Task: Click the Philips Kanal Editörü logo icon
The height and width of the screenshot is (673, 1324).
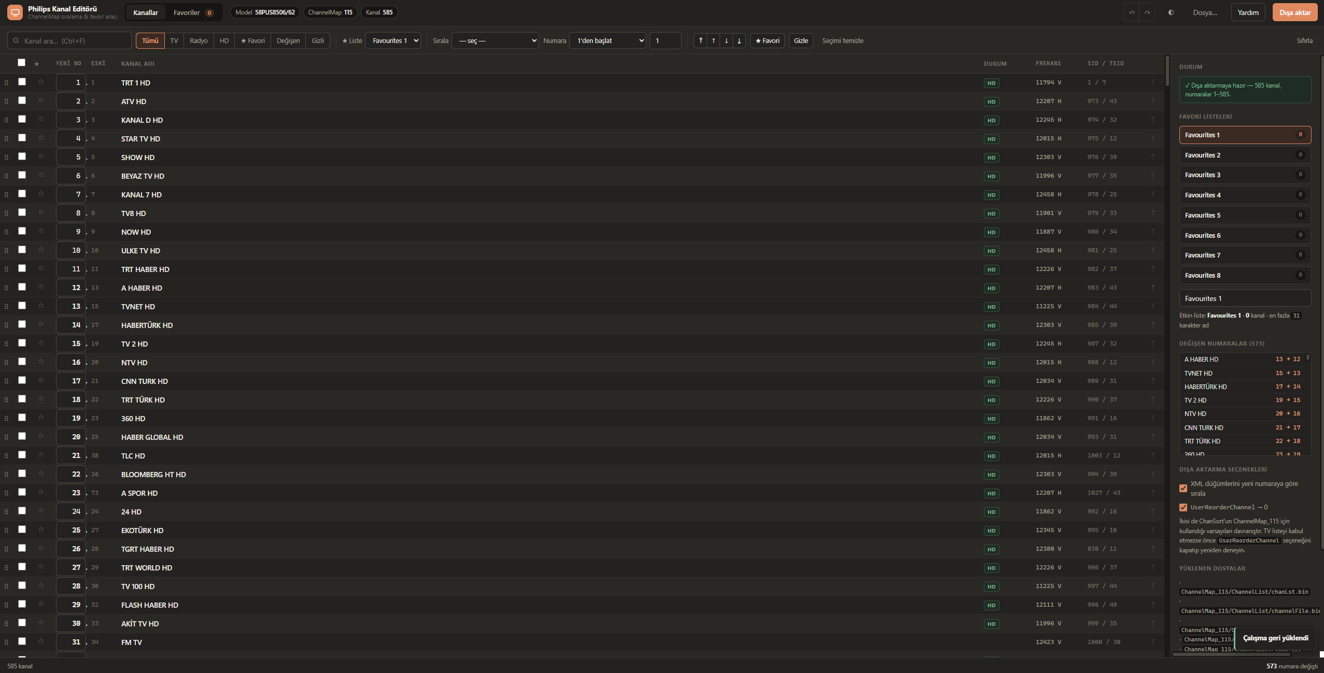Action: click(x=15, y=12)
